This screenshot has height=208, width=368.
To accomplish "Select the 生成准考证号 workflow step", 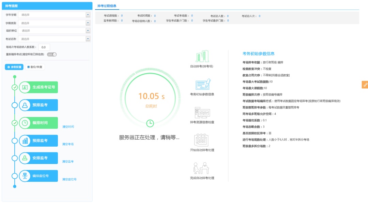I will click(39, 87).
